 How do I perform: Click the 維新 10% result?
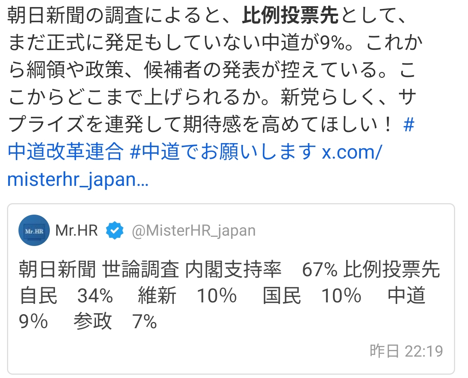[x=187, y=296]
